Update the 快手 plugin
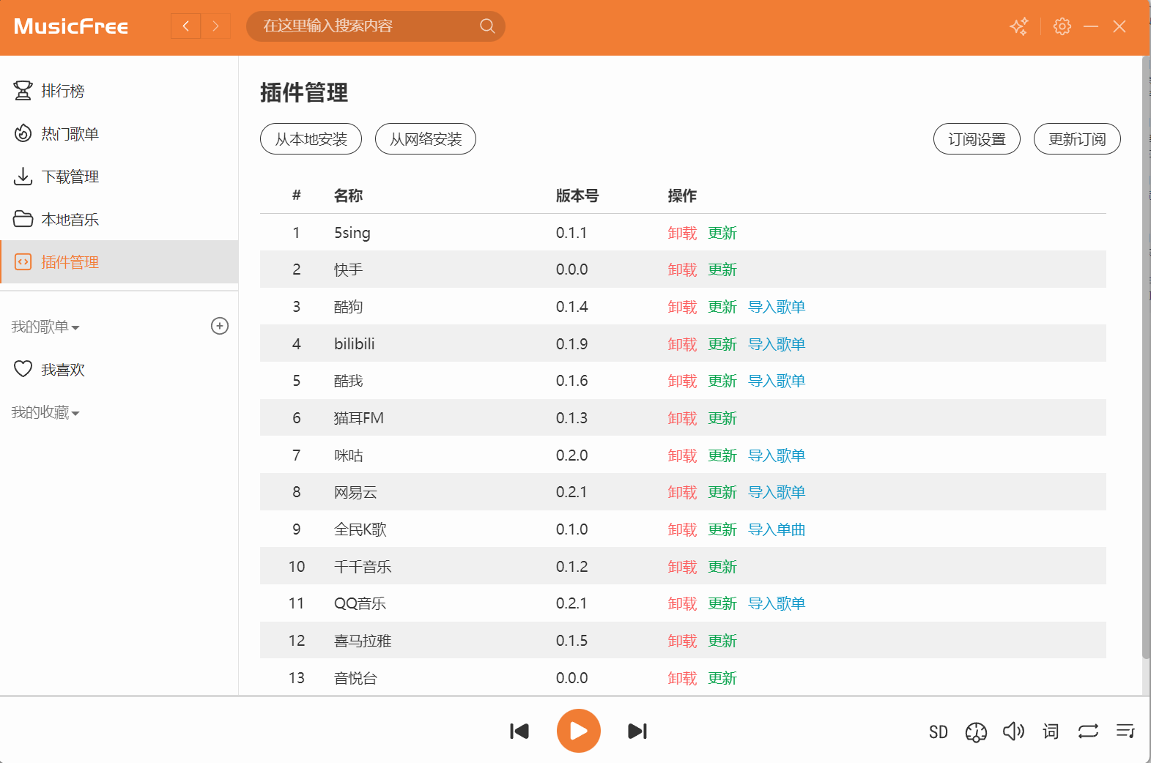The width and height of the screenshot is (1151, 763). [x=722, y=269]
